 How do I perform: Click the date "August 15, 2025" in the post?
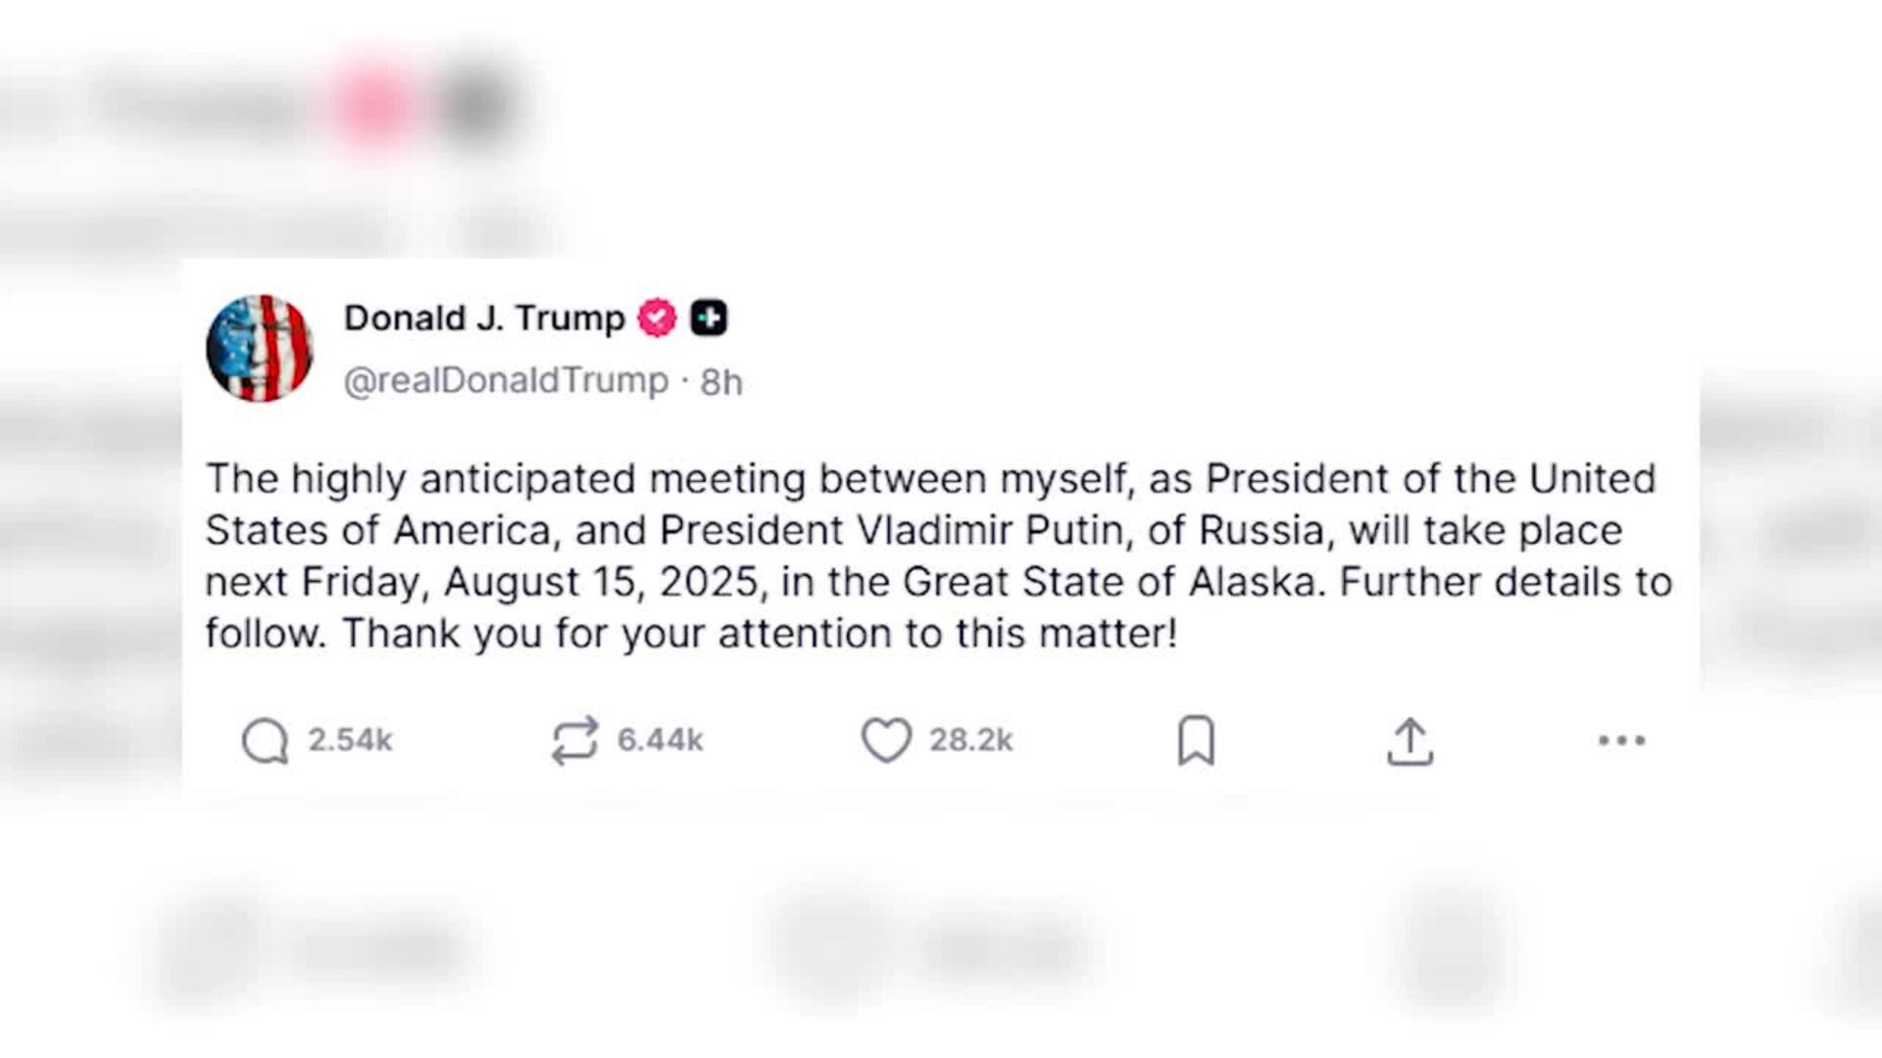(x=602, y=583)
